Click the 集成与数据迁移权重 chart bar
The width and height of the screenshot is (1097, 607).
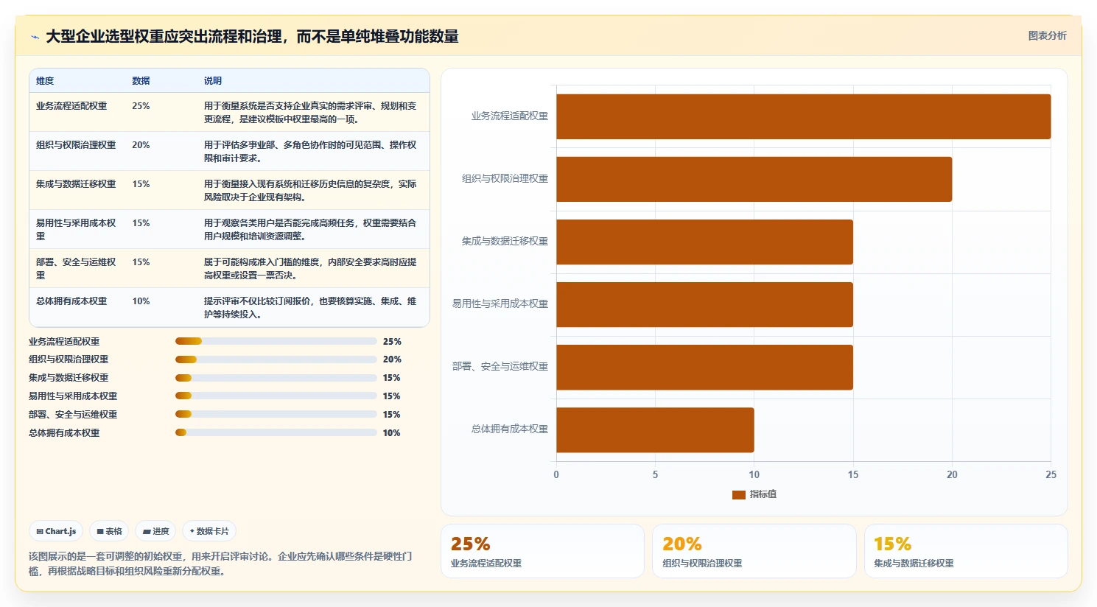(704, 242)
